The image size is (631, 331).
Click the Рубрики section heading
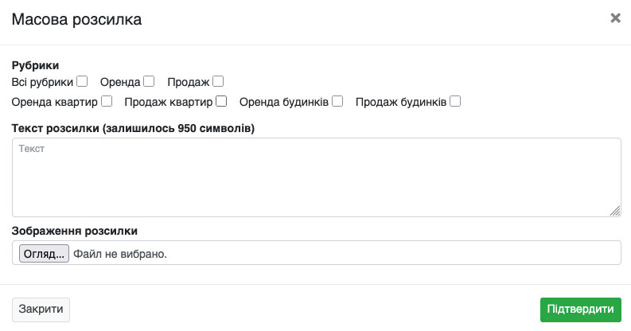tap(36, 66)
